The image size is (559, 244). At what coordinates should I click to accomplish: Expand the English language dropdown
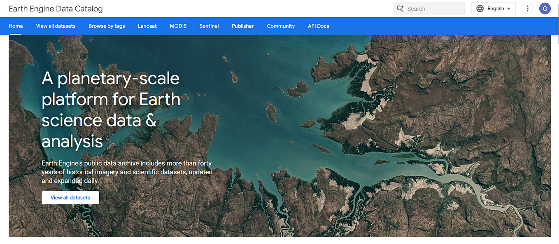click(x=494, y=9)
